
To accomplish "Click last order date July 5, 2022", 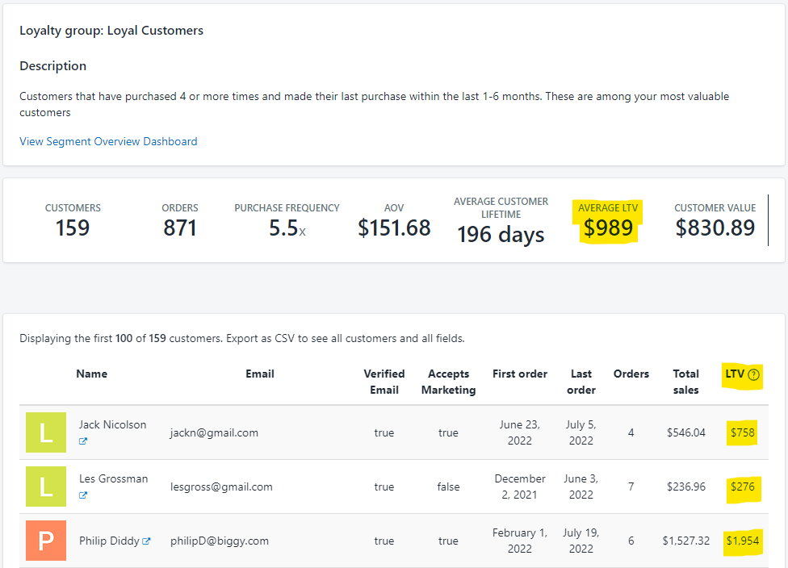I will (581, 432).
